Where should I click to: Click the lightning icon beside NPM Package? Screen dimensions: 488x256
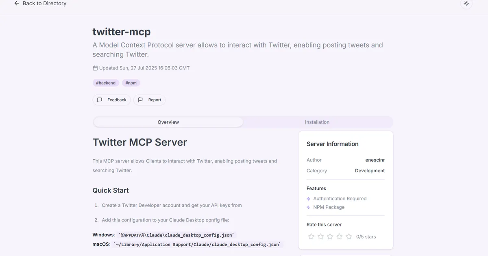(x=308, y=207)
